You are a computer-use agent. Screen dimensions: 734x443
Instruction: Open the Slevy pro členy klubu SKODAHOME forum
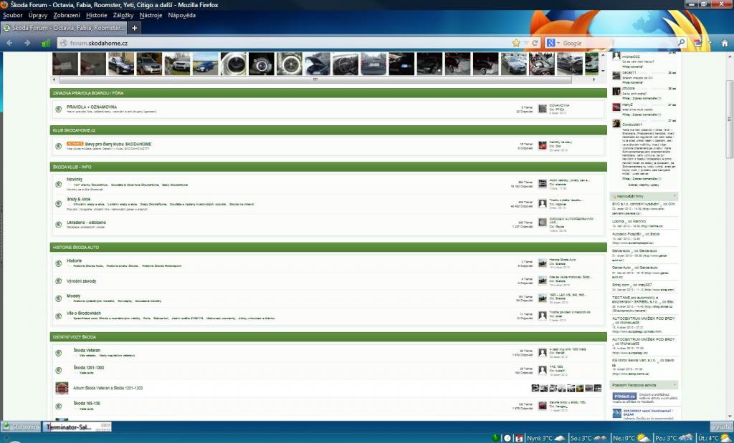(118, 144)
